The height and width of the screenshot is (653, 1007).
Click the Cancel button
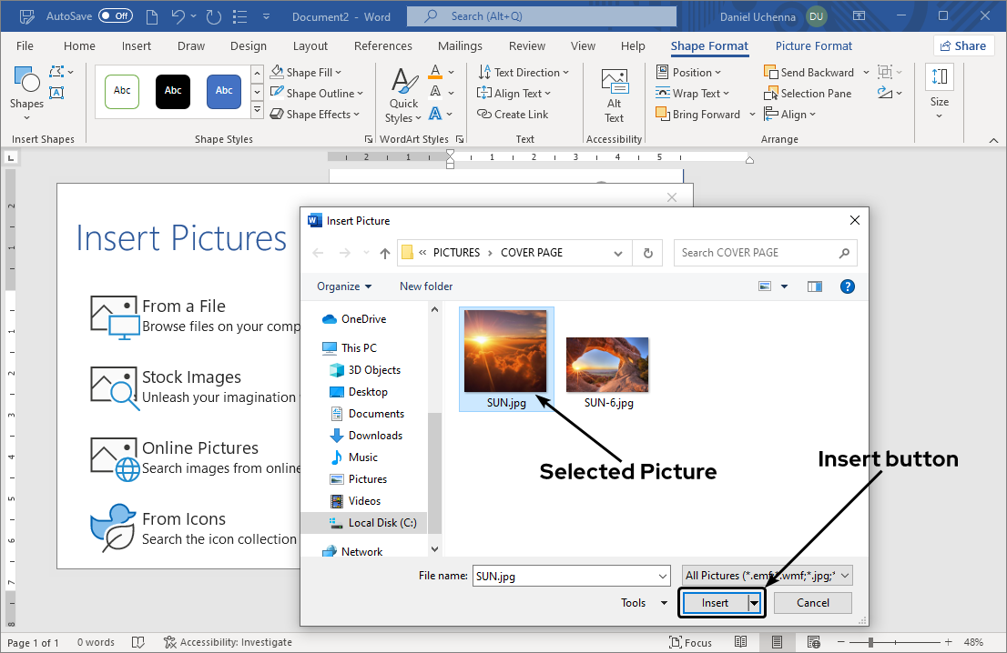812,603
